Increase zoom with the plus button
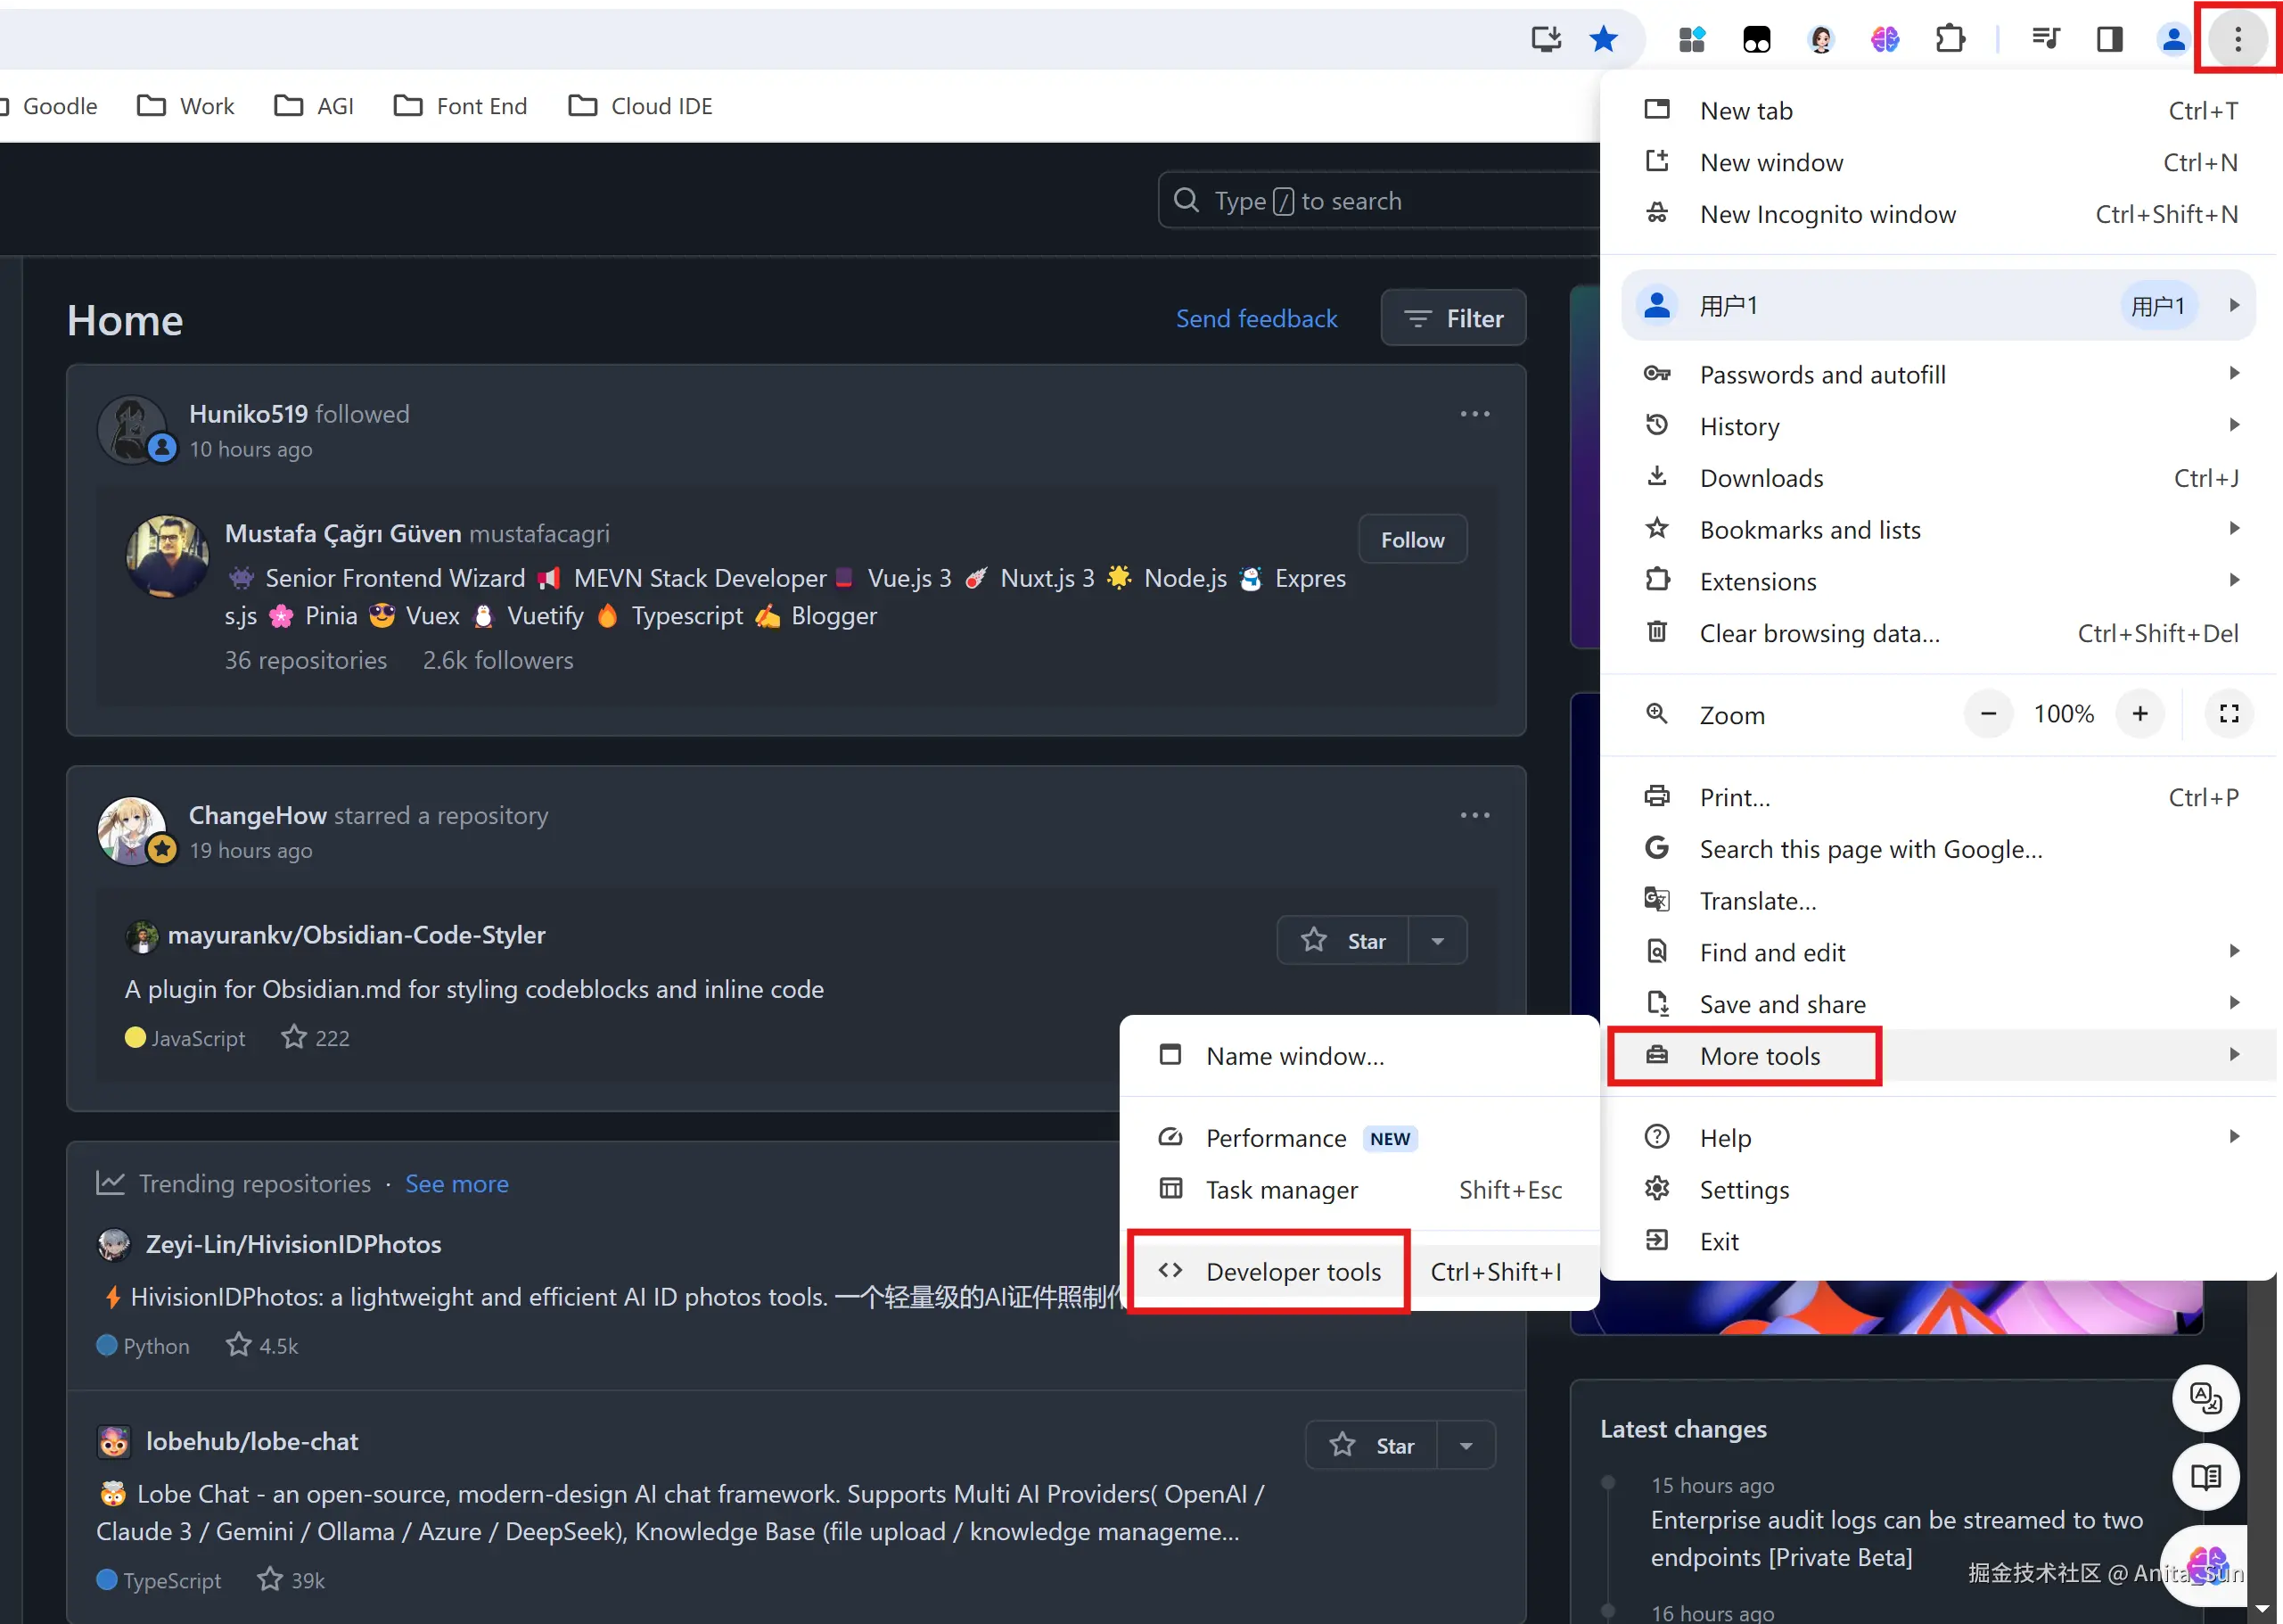This screenshot has width=2283, height=1624. point(2139,714)
